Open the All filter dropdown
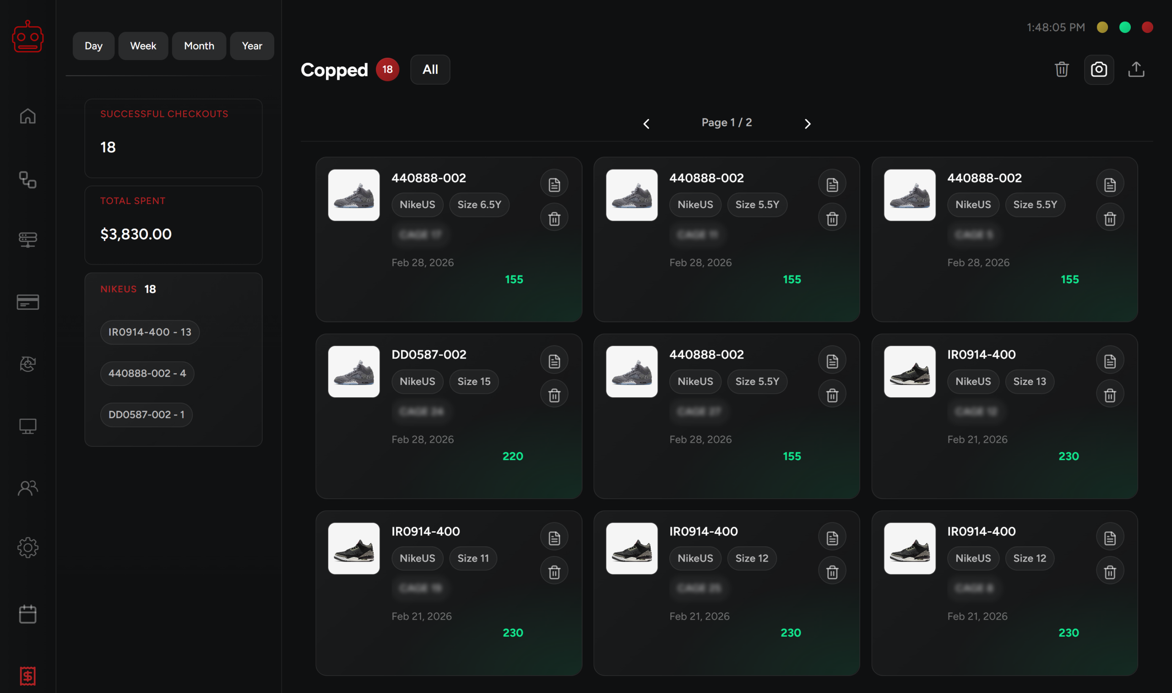The height and width of the screenshot is (693, 1172). [429, 70]
